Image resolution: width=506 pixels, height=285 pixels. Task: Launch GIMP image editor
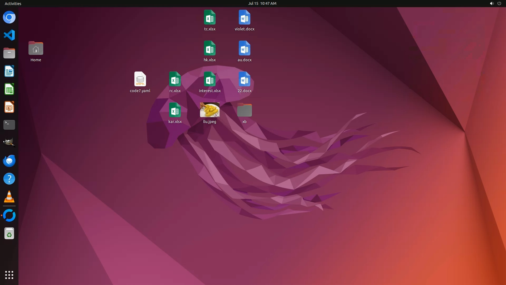[9, 142]
